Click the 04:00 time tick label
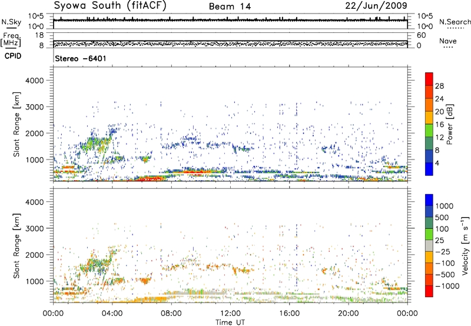This screenshot has width=471, height=326. (x=112, y=314)
